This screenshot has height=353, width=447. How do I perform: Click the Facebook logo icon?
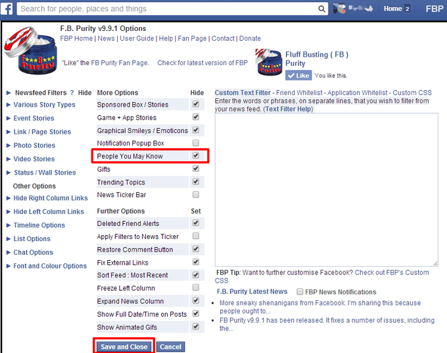click(7, 9)
